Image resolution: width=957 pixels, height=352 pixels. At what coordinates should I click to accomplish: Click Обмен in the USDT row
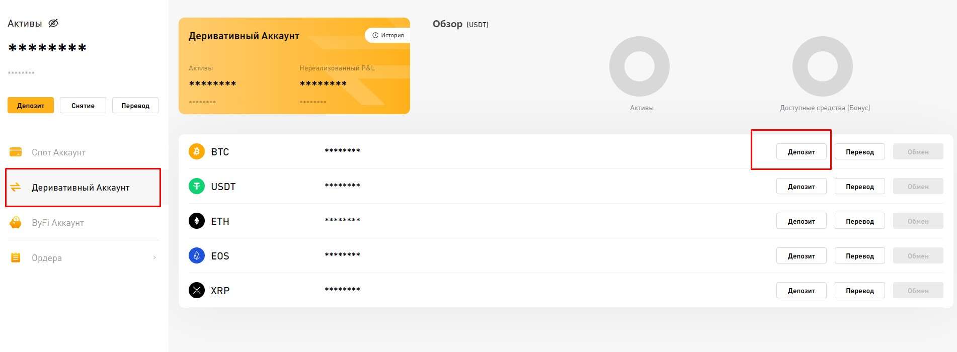(918, 186)
